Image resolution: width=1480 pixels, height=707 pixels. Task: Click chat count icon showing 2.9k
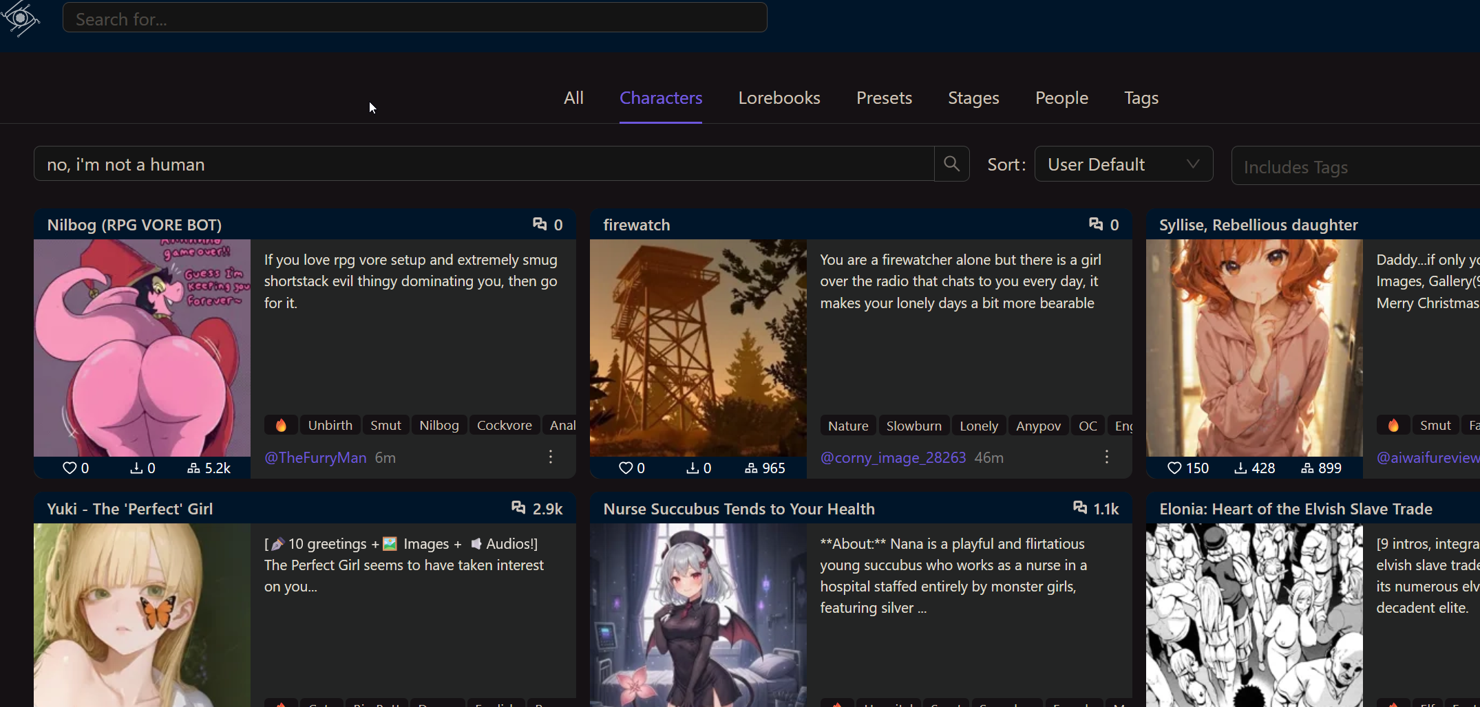coord(518,508)
